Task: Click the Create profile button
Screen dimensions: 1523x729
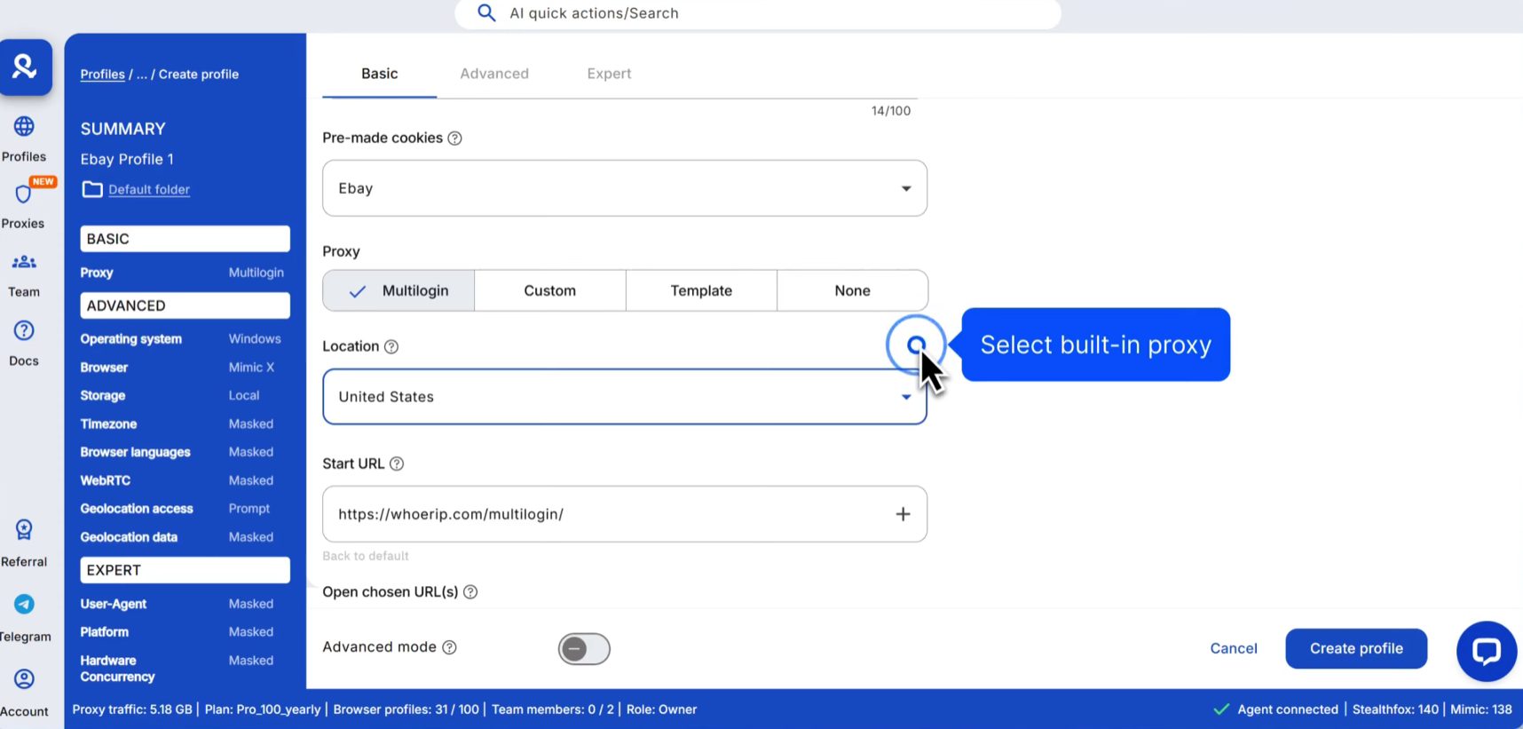Action: click(x=1356, y=648)
